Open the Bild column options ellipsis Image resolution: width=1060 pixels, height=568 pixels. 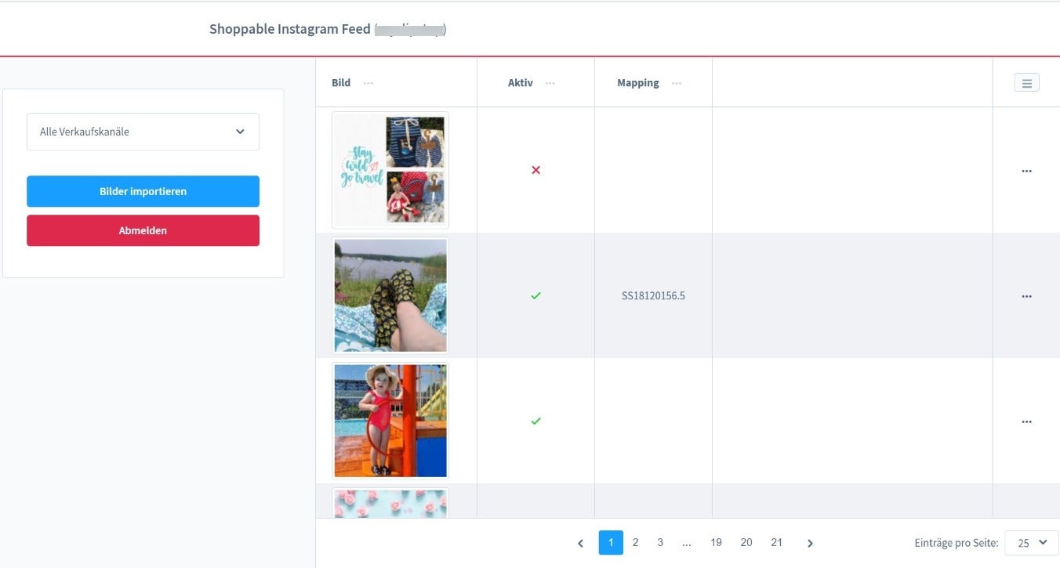tap(368, 83)
